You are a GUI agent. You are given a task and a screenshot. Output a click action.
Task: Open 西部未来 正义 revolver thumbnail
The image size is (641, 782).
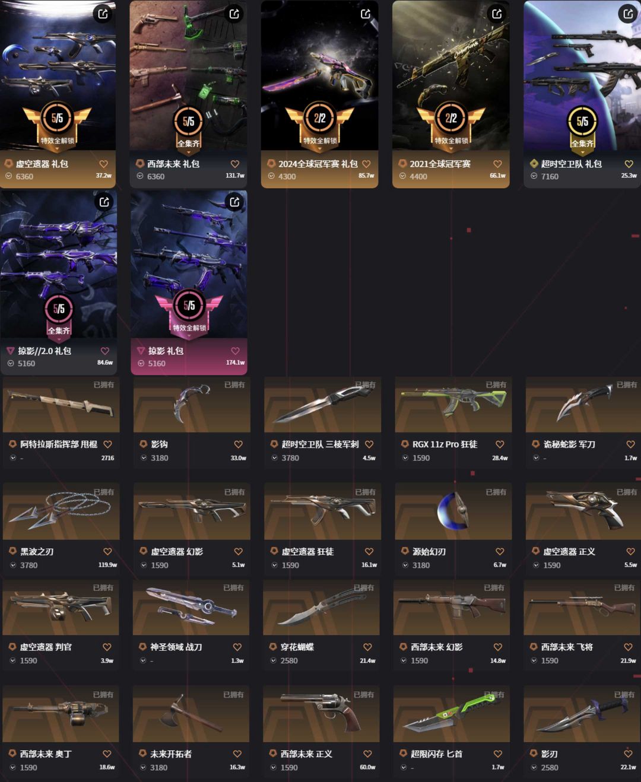tap(321, 714)
